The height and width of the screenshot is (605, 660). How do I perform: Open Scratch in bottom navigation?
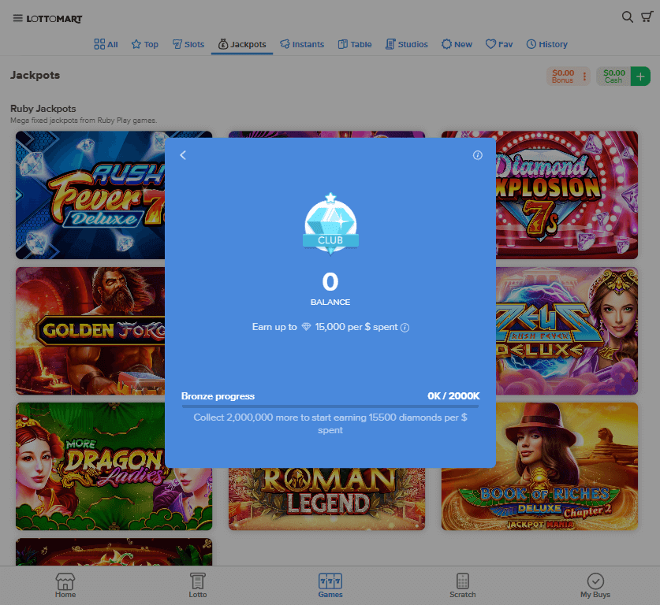[463, 585]
